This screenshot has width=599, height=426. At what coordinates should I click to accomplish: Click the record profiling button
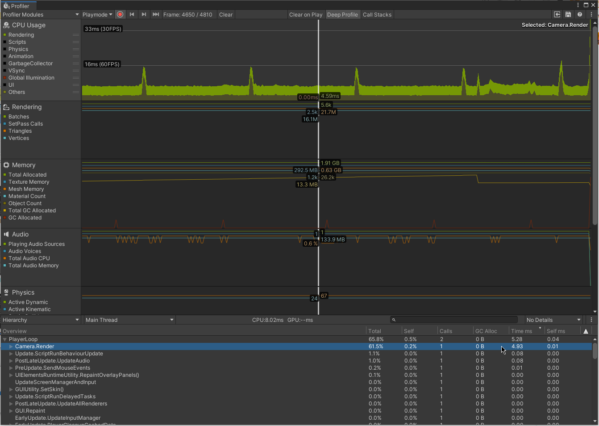120,14
